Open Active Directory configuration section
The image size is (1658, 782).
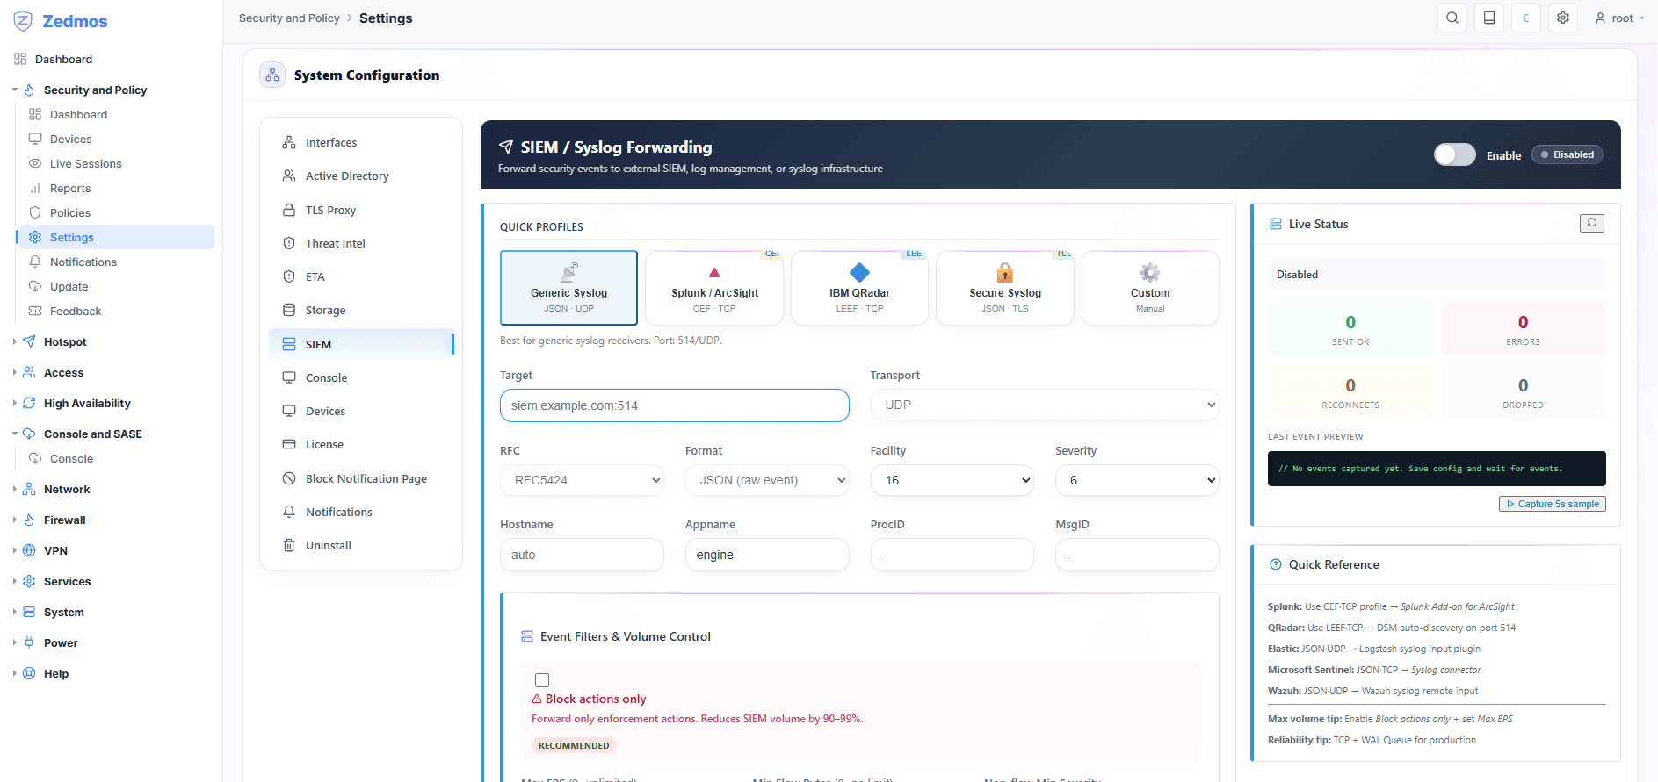point(361,176)
